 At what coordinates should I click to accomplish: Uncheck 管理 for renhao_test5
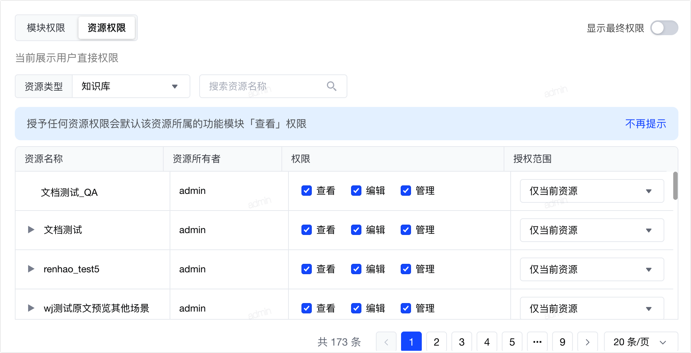406,269
